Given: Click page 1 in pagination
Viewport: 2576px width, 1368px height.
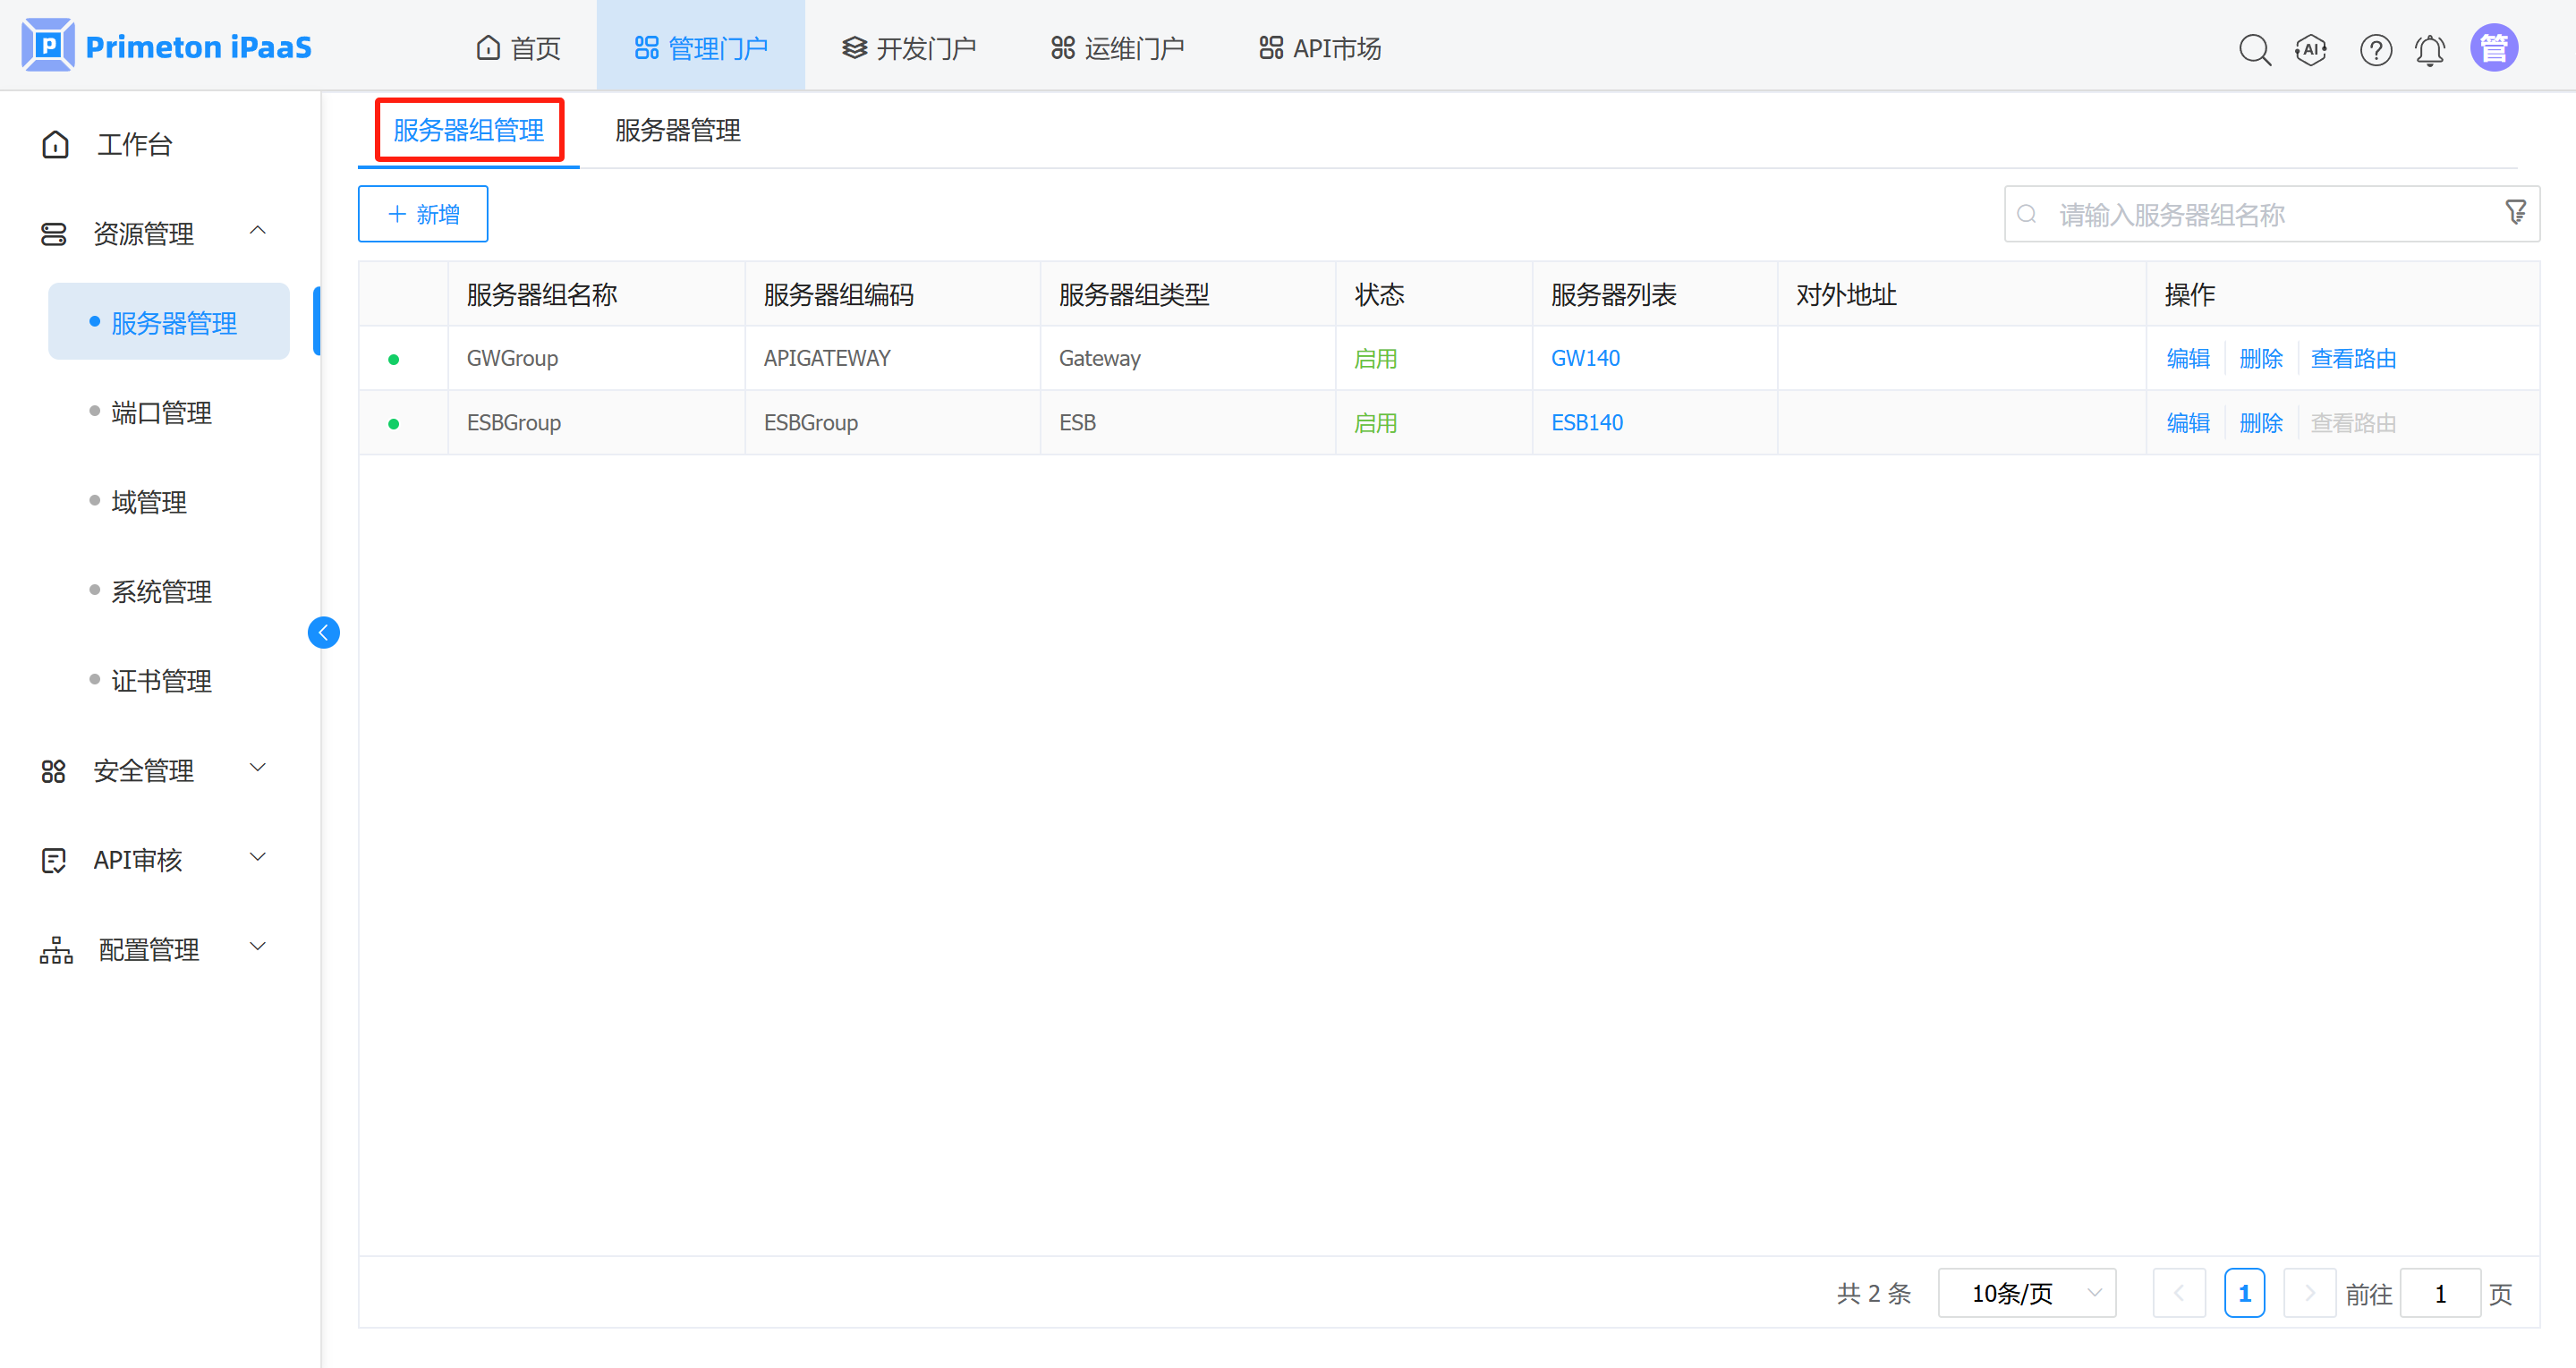Looking at the screenshot, I should [x=2245, y=1292].
